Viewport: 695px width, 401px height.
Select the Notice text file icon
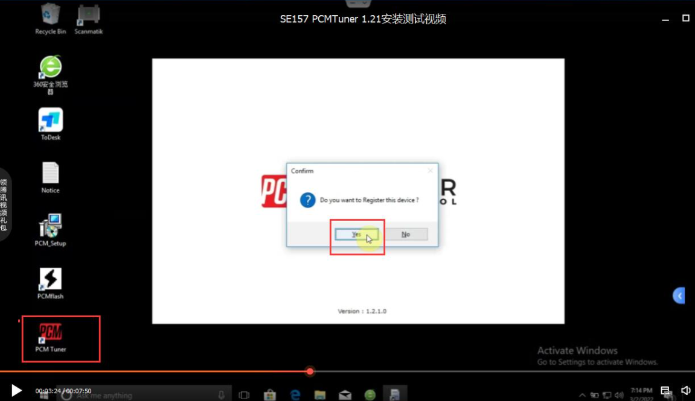pos(50,177)
